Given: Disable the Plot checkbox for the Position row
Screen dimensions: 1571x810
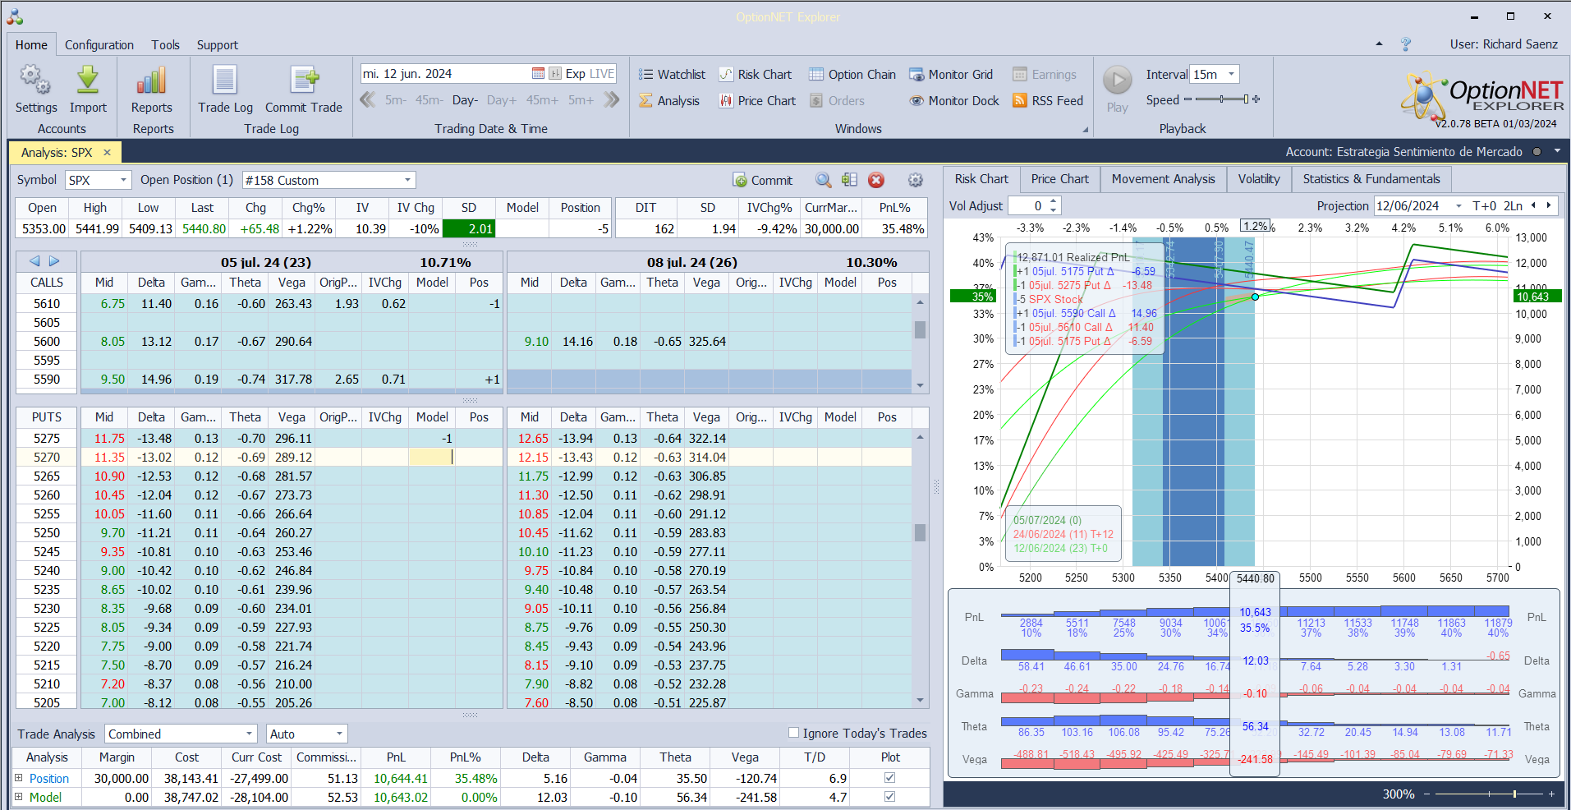Looking at the screenshot, I should 889,778.
